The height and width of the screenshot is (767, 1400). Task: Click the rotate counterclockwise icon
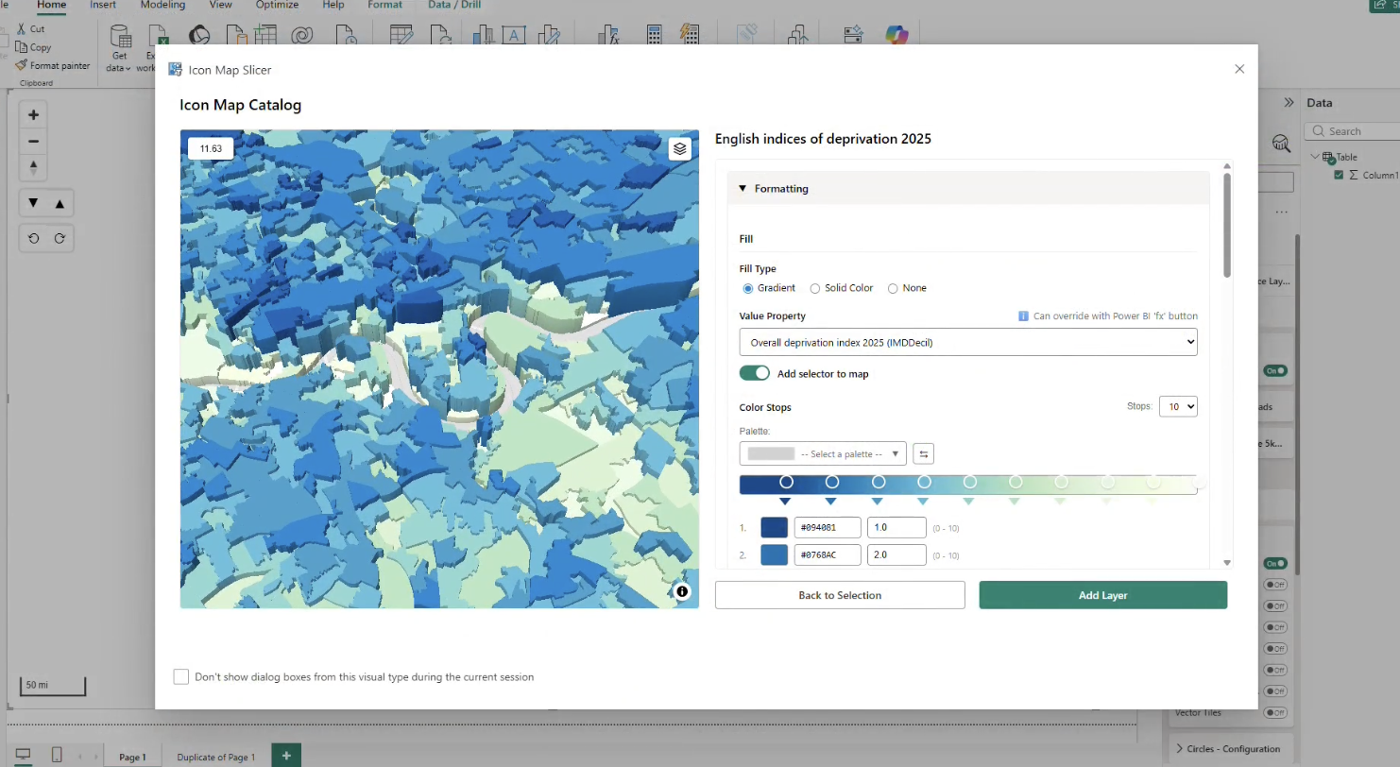pyautogui.click(x=34, y=238)
